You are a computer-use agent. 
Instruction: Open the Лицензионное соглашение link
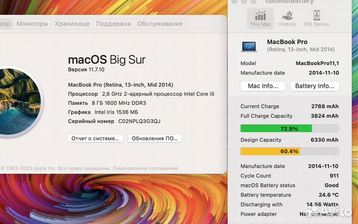(145, 168)
